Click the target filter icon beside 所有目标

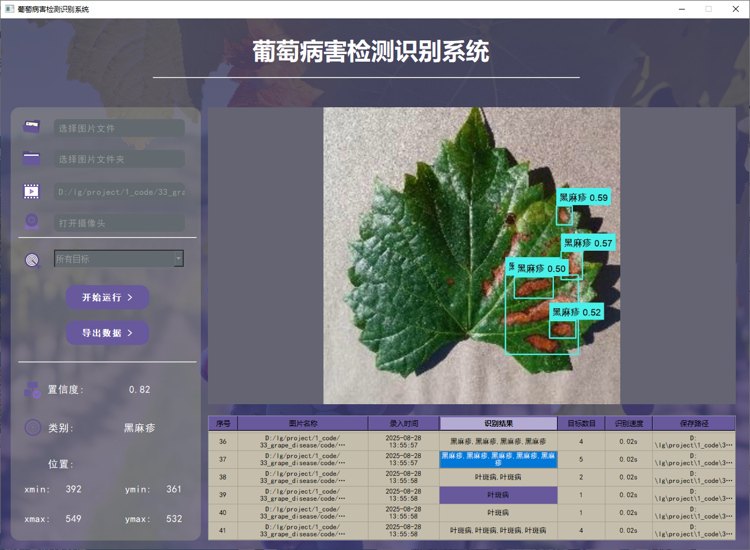33,260
